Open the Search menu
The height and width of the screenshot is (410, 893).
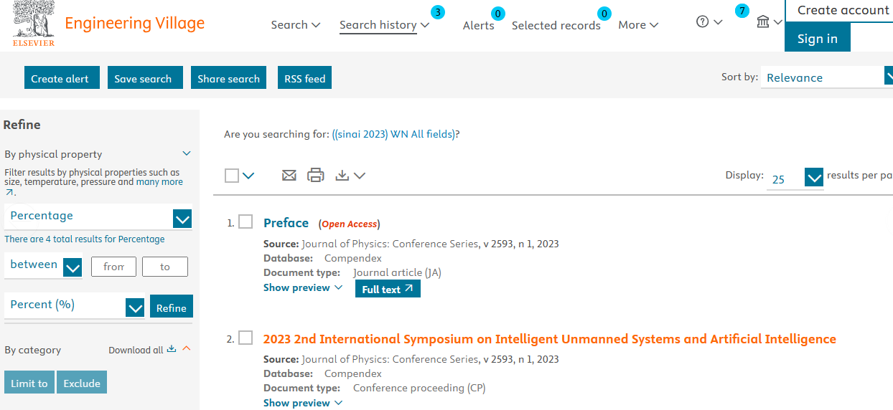pyautogui.click(x=295, y=25)
